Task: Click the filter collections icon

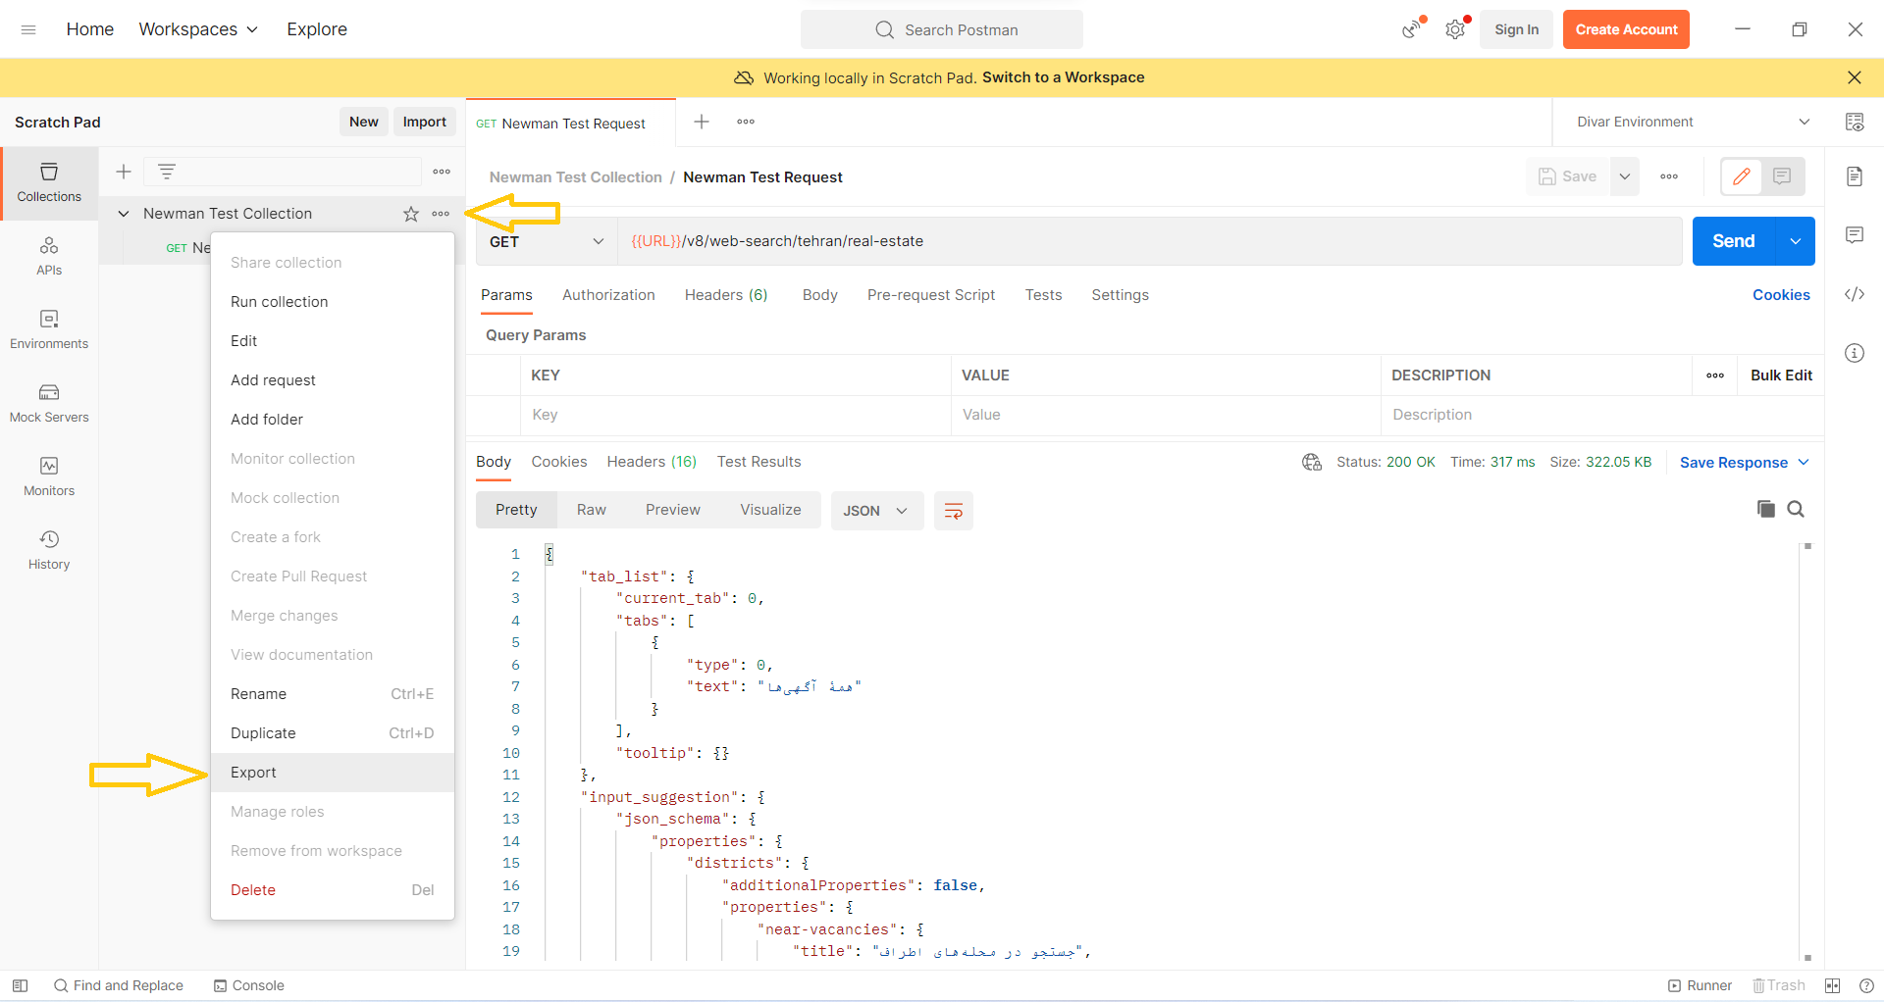Action: (x=167, y=172)
